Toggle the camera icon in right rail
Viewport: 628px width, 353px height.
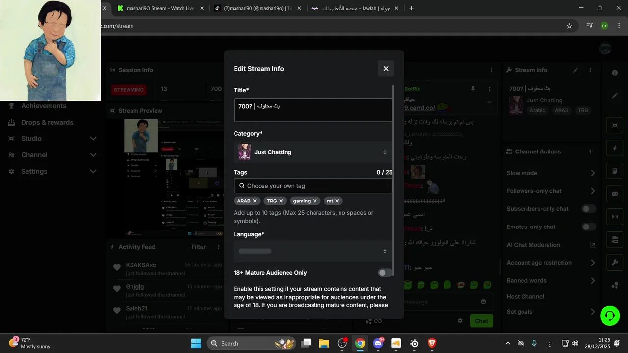pyautogui.click(x=615, y=240)
